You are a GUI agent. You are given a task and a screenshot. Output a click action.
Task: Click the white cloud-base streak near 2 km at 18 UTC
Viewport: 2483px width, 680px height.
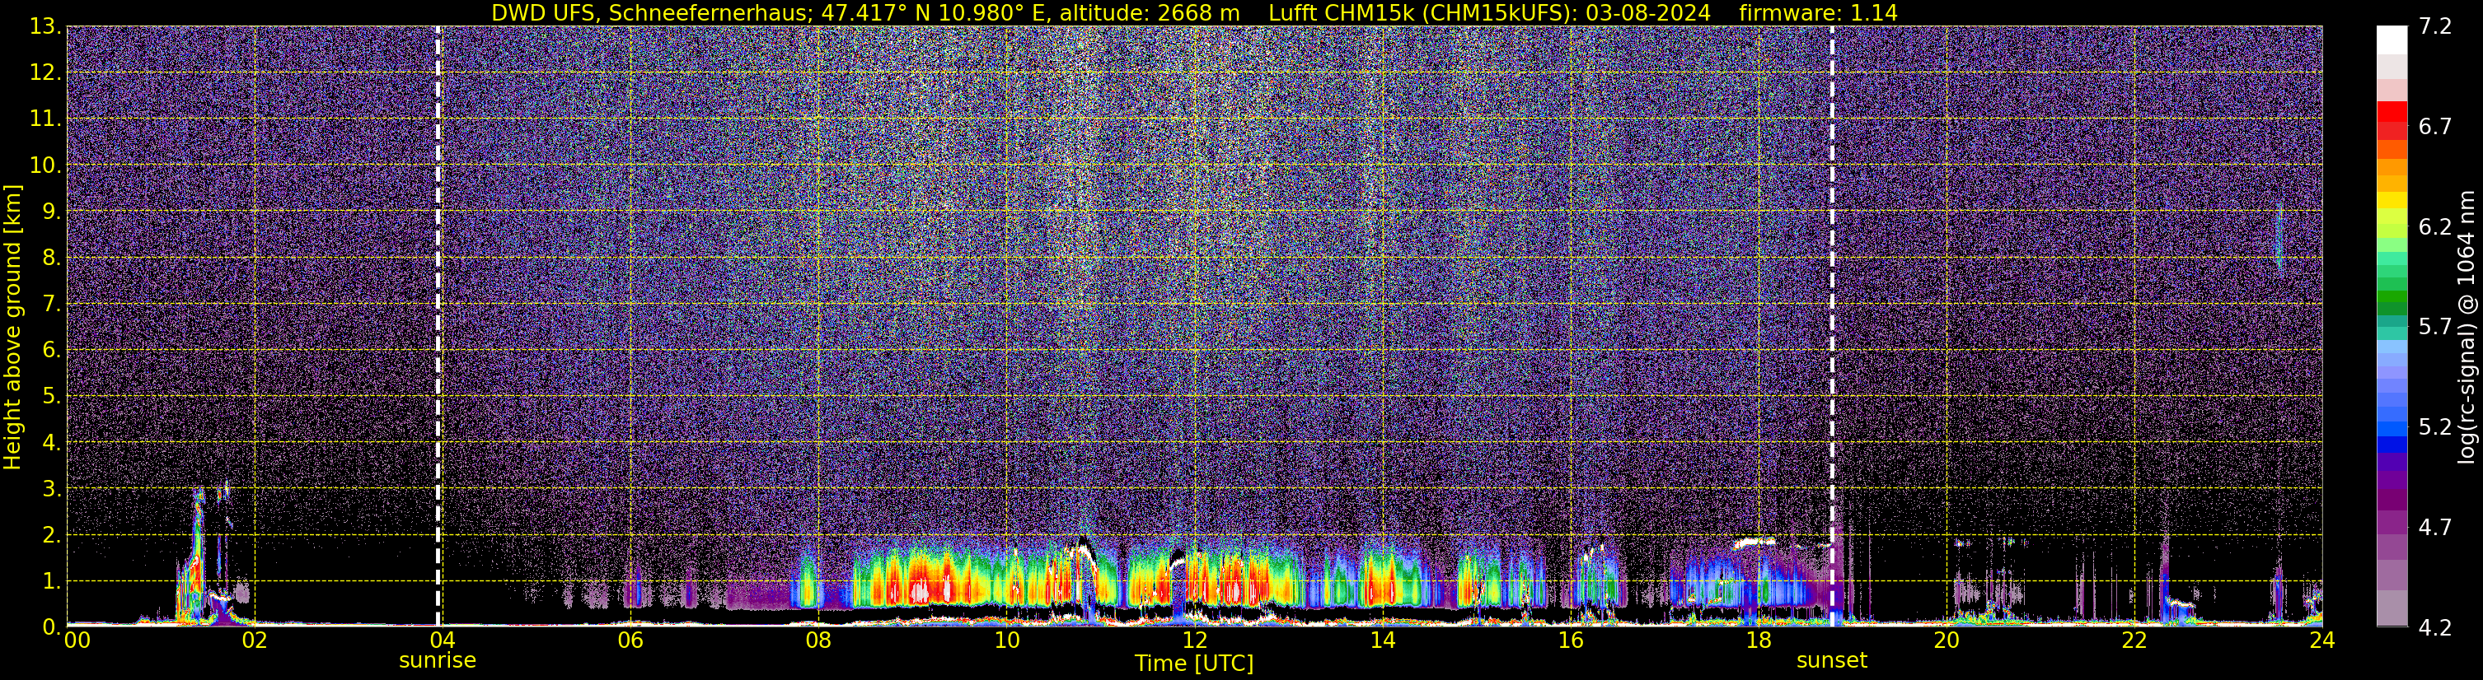(1755, 543)
